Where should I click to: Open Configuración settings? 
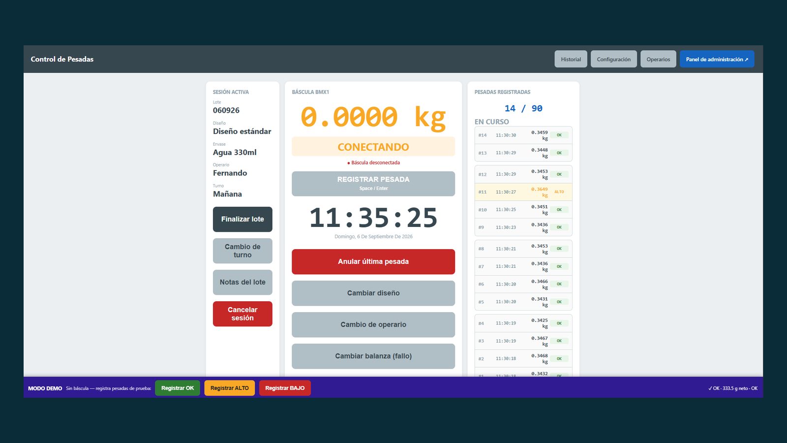click(613, 59)
